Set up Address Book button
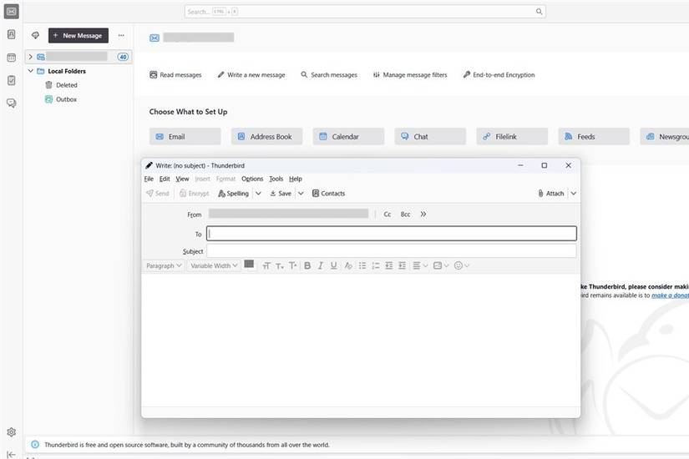 [x=266, y=137]
